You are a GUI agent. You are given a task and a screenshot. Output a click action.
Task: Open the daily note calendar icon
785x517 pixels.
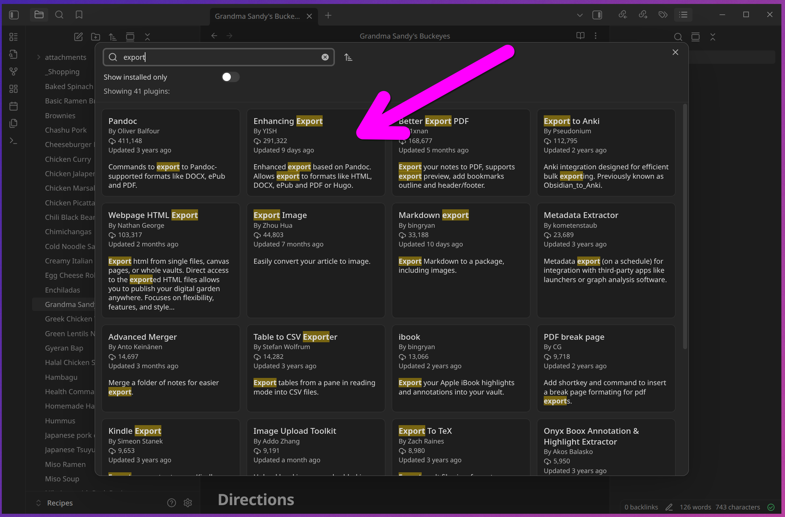(13, 106)
